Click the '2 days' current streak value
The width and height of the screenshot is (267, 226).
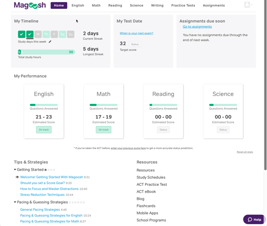[x=91, y=33]
